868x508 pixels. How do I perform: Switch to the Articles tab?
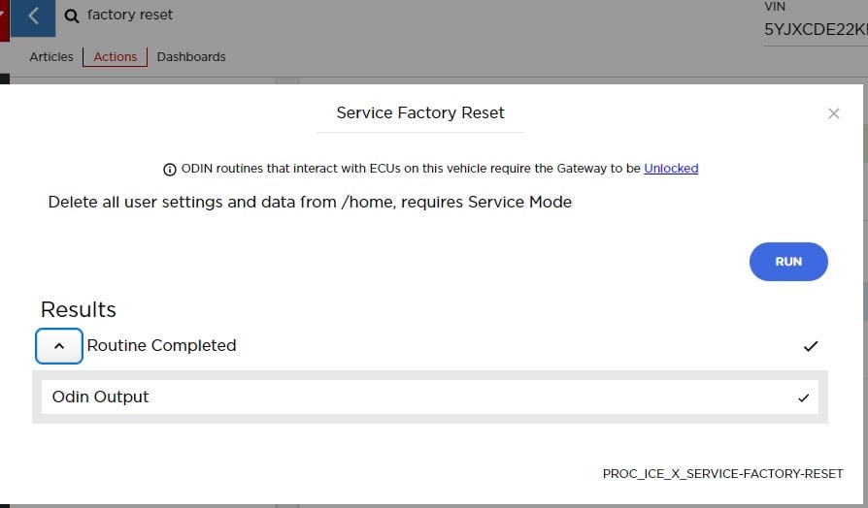click(51, 57)
